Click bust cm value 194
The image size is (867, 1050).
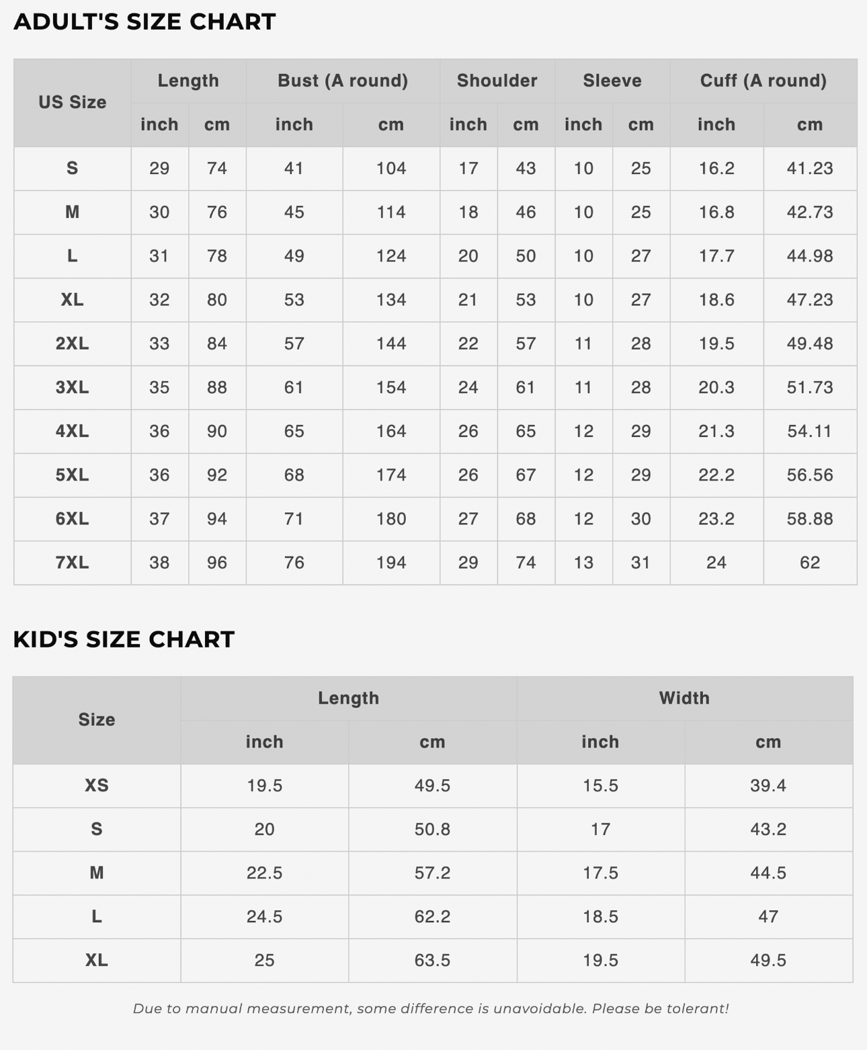tap(391, 563)
